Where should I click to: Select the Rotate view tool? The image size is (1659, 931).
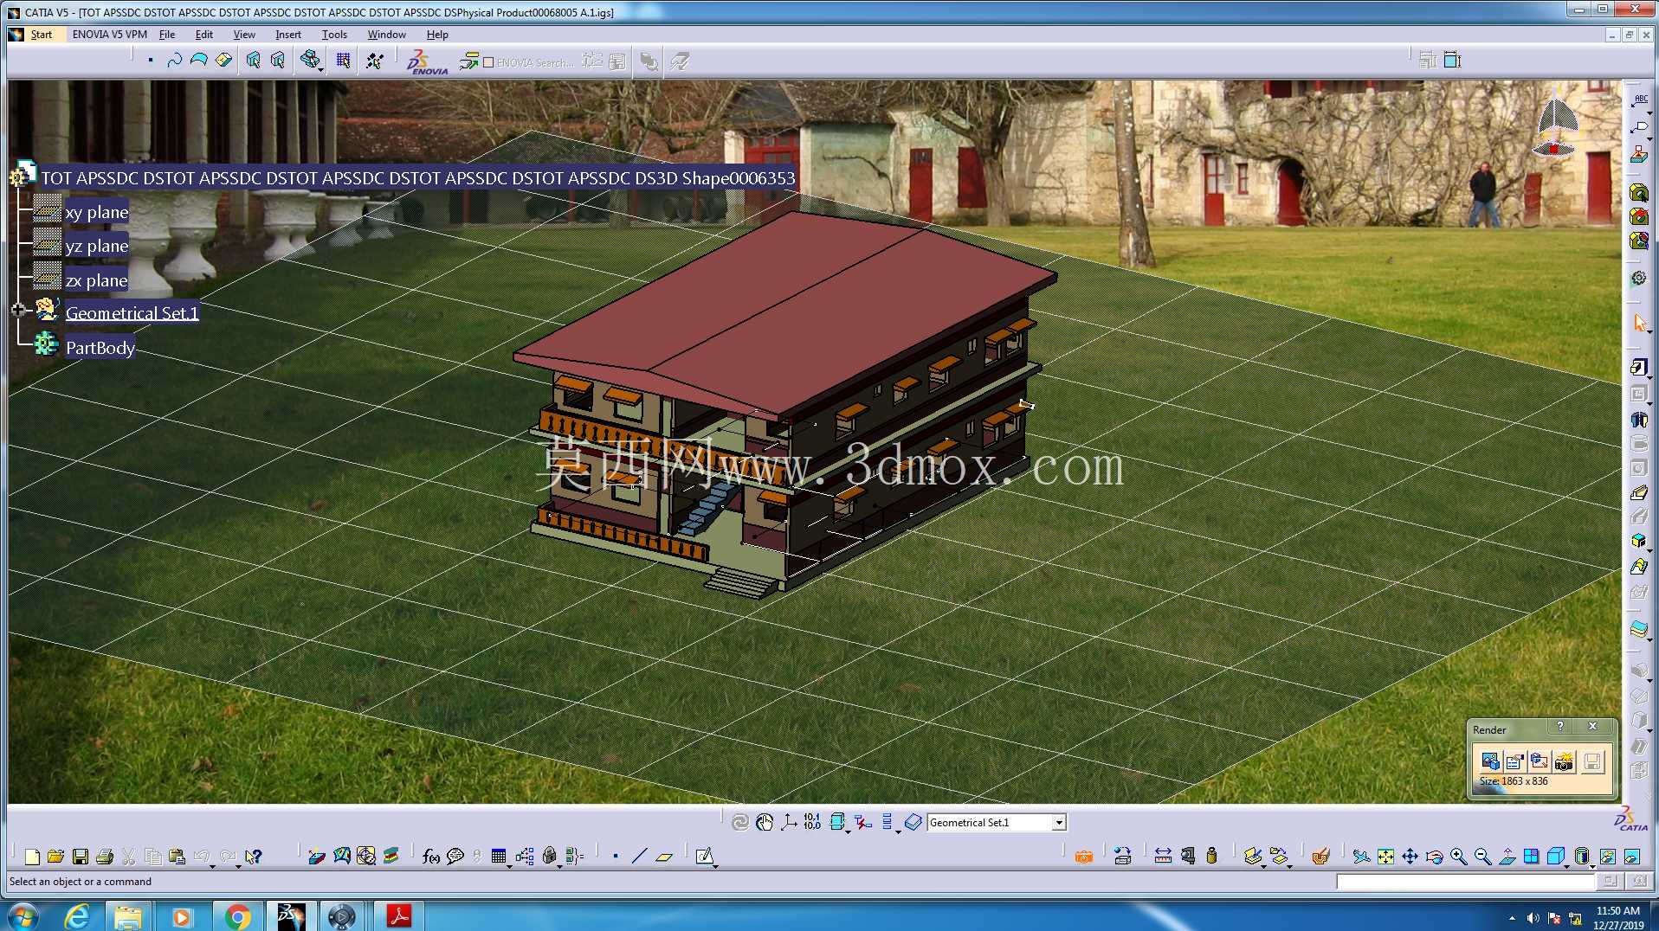(1435, 857)
